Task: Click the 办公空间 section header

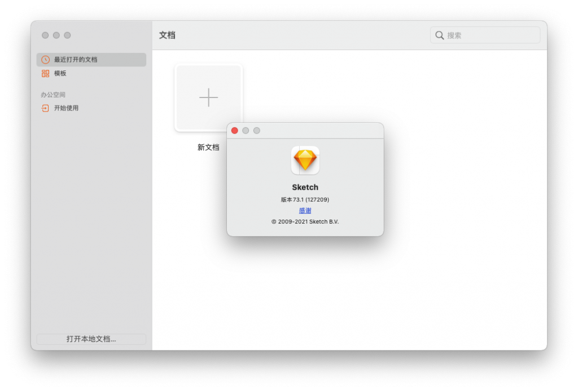Action: [x=53, y=95]
